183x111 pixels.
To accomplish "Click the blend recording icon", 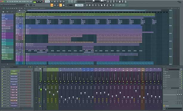I will pos(61,2).
